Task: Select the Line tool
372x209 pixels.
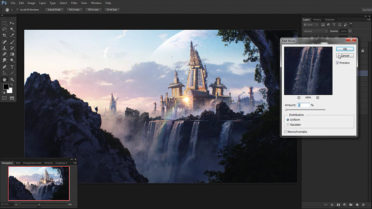Action: pyautogui.click(x=12, y=73)
